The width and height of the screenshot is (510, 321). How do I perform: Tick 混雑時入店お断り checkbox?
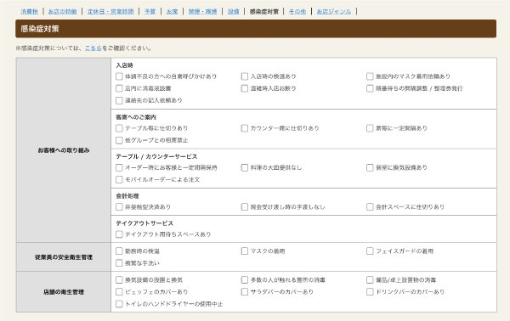[x=245, y=88]
